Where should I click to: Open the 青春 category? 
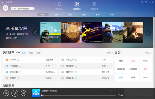(121, 61)
